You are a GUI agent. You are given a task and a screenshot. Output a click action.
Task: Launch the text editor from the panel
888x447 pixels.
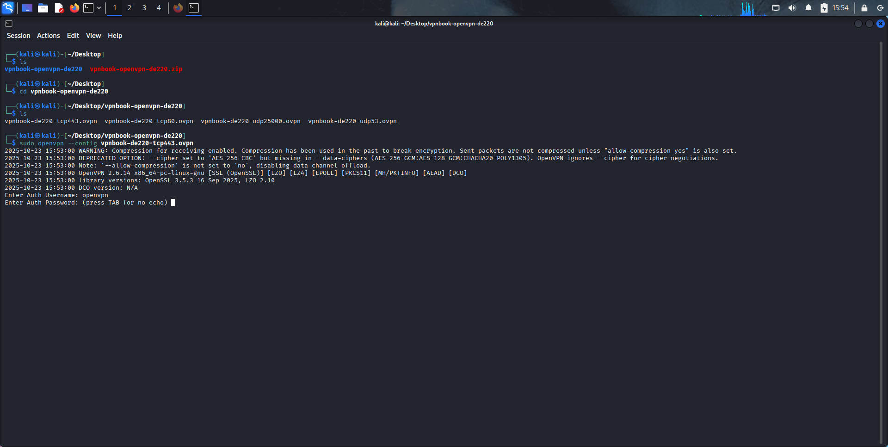point(59,8)
